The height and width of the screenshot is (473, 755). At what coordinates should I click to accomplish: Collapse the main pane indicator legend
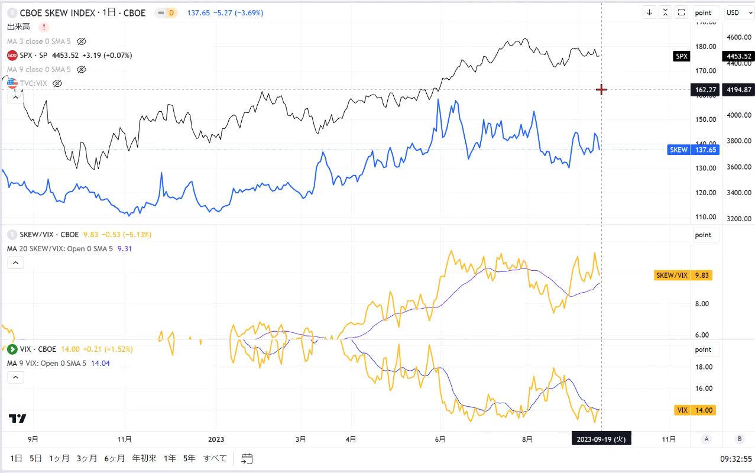tap(15, 97)
